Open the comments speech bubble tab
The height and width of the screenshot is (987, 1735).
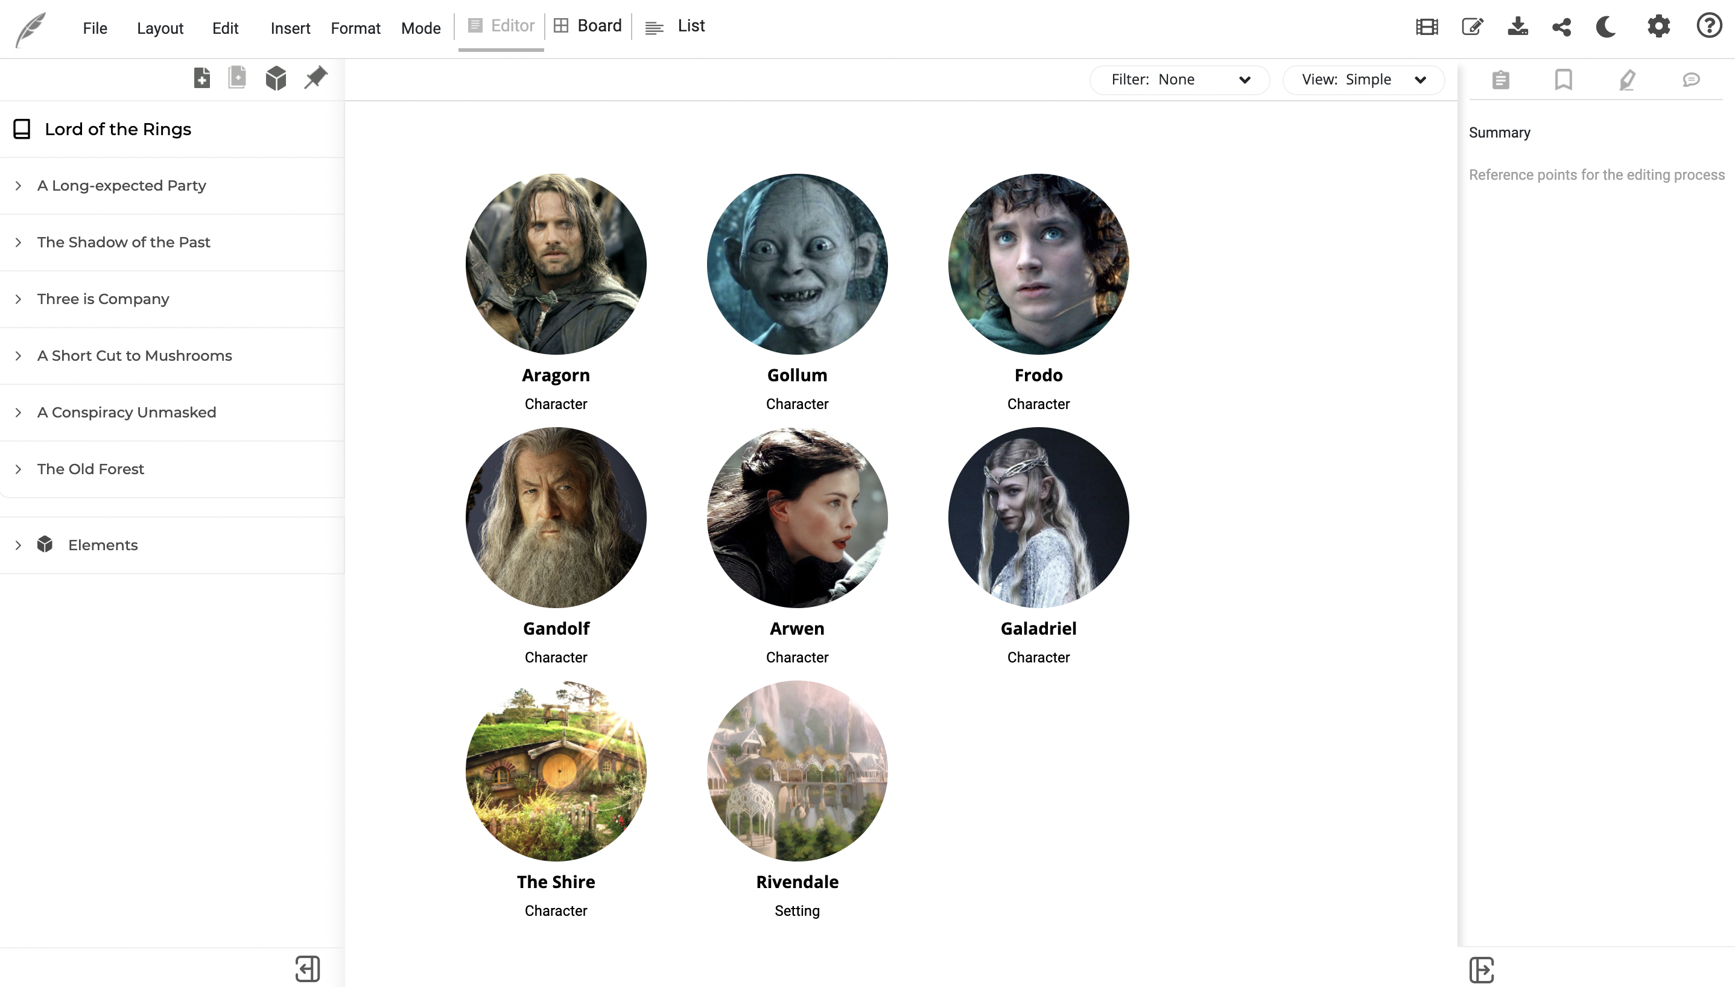pyautogui.click(x=1691, y=80)
